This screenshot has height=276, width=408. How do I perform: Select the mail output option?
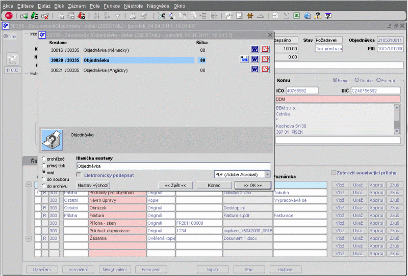tap(44, 172)
